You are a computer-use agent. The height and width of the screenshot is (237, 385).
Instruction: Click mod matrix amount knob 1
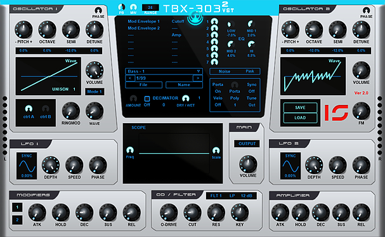(x=214, y=22)
